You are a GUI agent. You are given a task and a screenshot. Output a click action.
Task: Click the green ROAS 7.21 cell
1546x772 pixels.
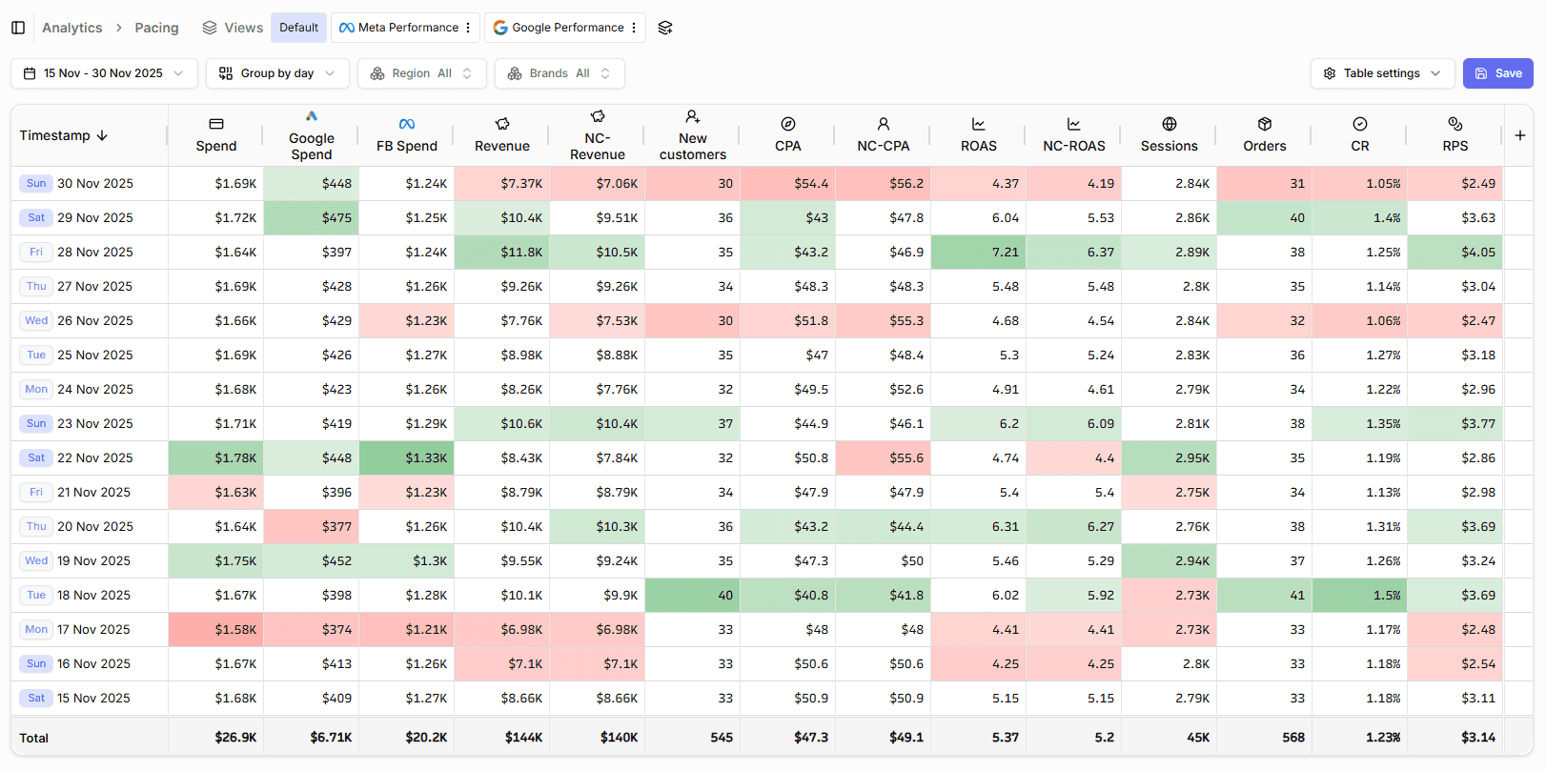pyautogui.click(x=979, y=253)
